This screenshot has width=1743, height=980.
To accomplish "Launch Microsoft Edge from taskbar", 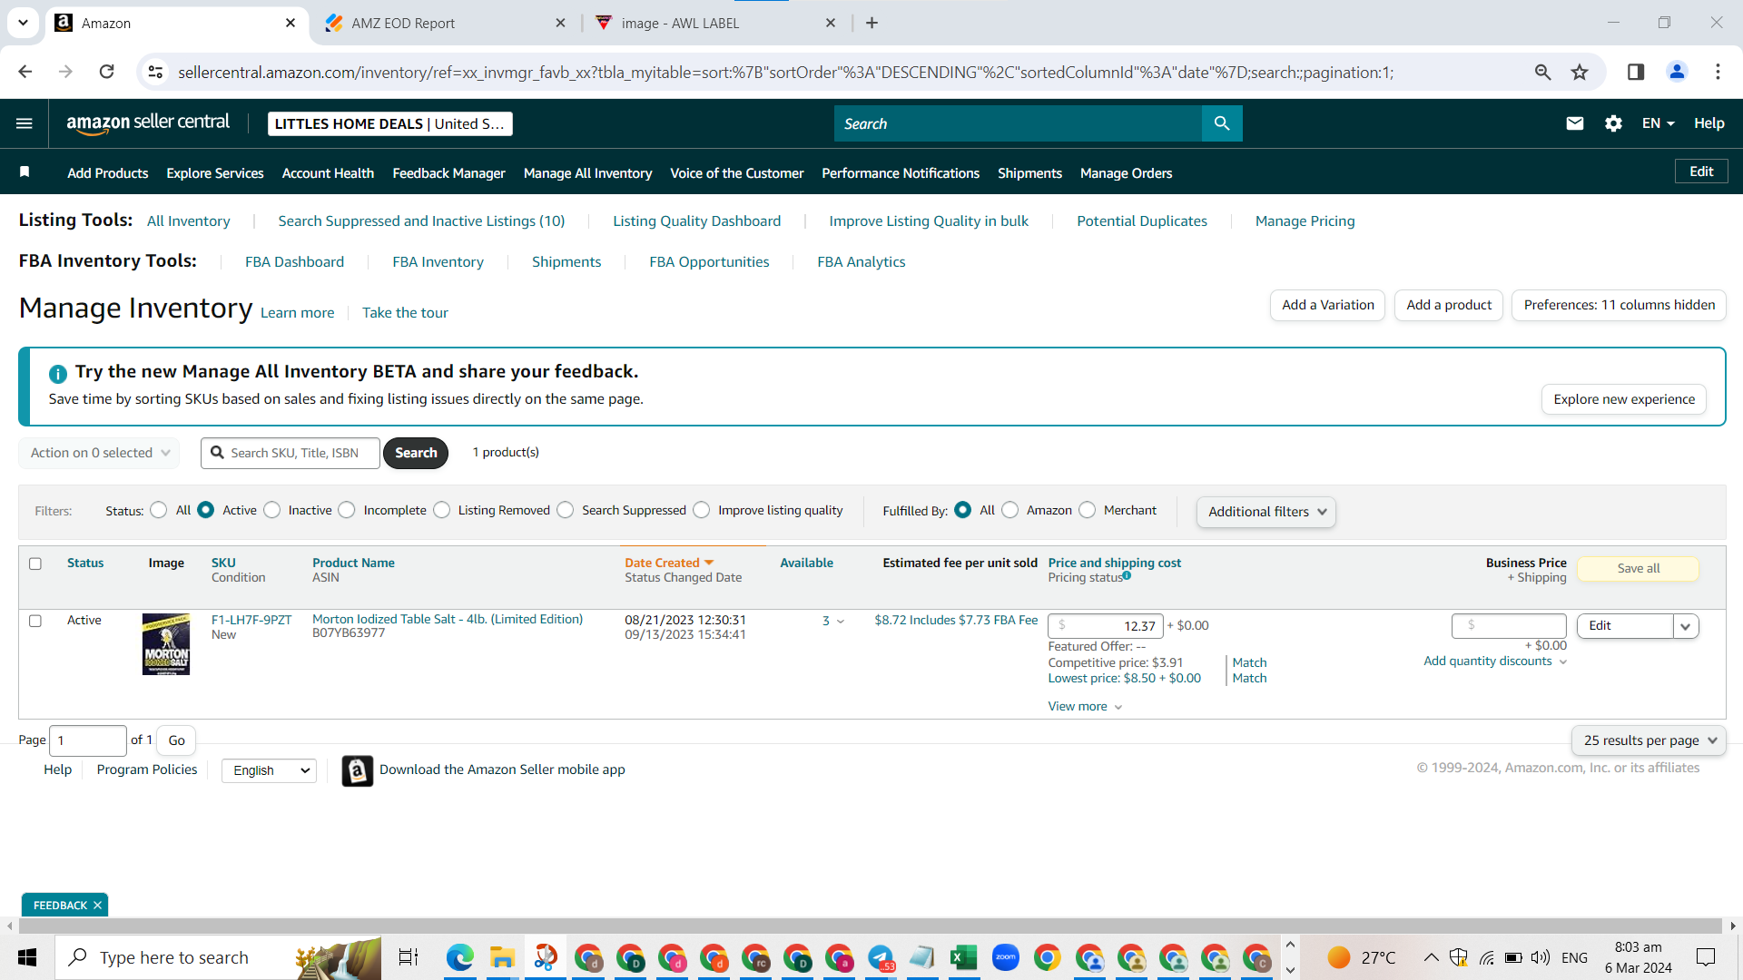I will click(460, 957).
